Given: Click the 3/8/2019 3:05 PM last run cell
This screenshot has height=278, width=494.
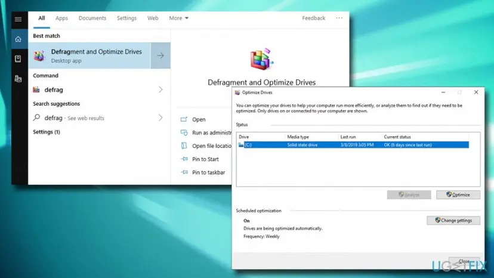Looking at the screenshot, I should pos(357,145).
